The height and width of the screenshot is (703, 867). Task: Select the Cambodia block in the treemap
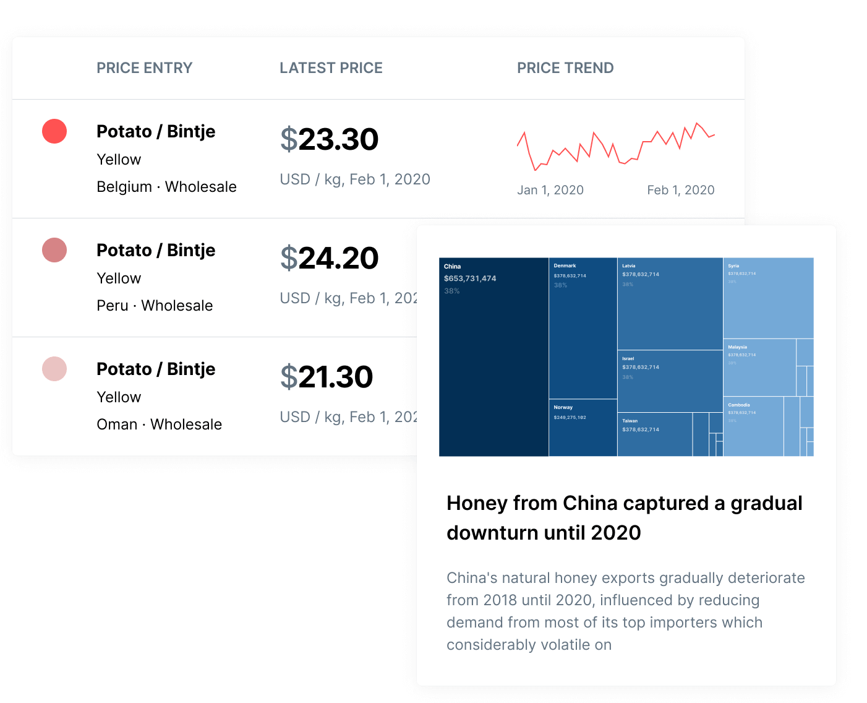click(753, 426)
